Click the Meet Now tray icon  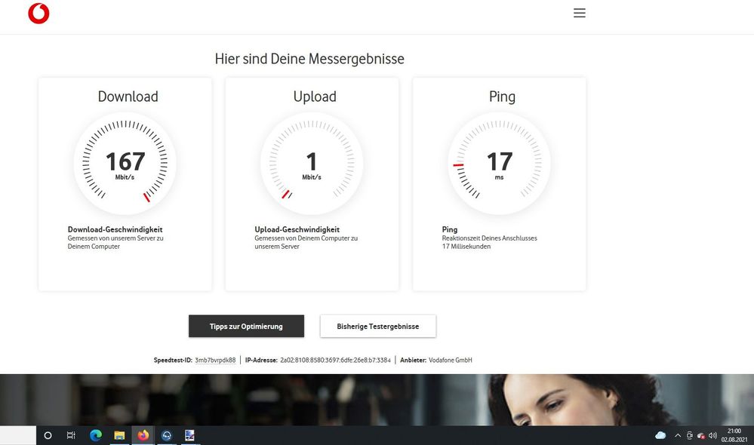689,435
